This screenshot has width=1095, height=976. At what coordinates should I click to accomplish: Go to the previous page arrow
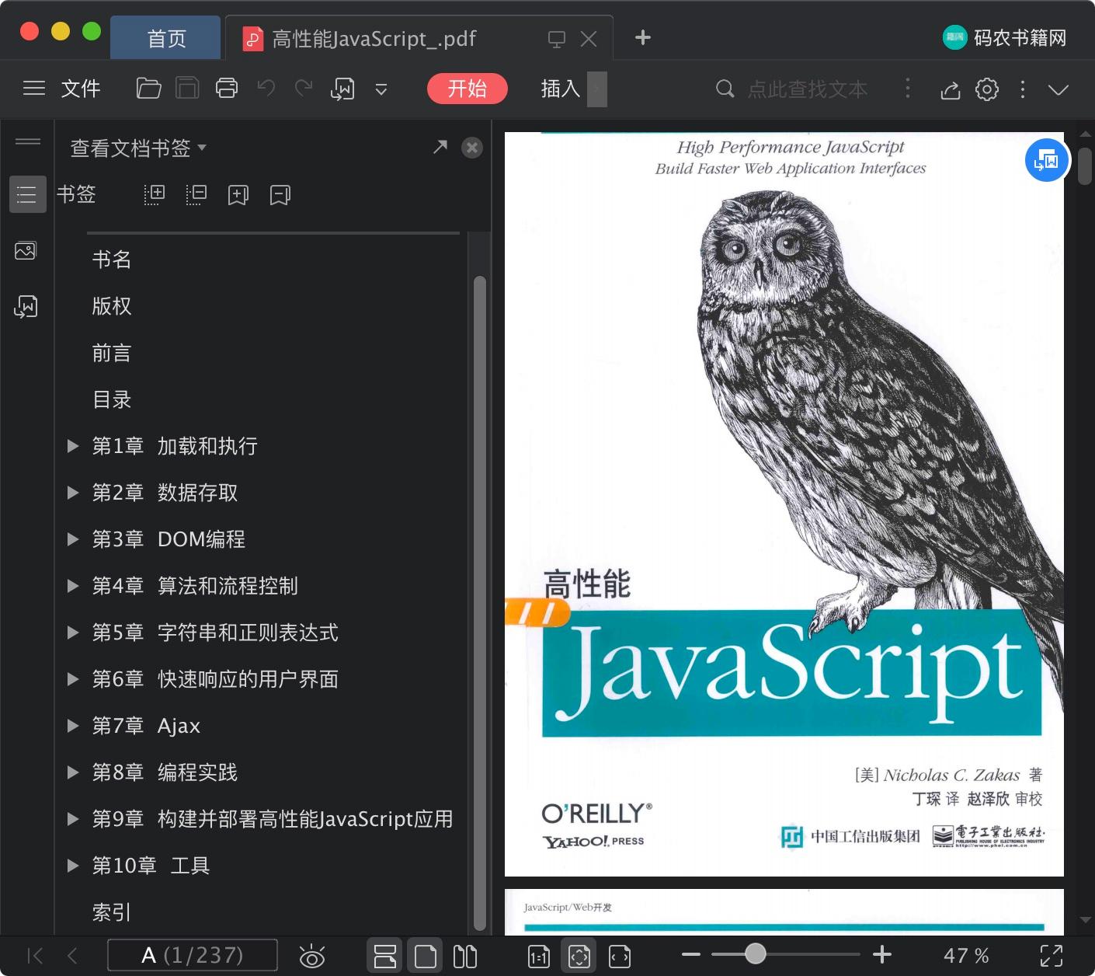[x=72, y=956]
